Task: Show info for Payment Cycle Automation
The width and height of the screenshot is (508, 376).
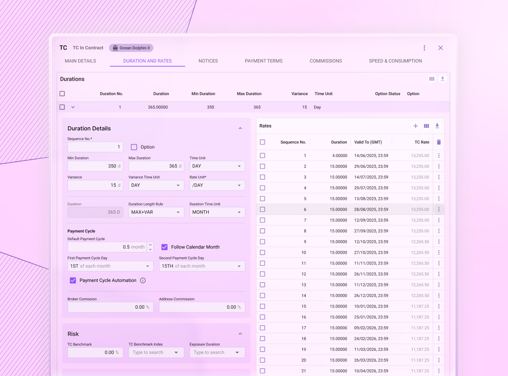Action: click(143, 281)
